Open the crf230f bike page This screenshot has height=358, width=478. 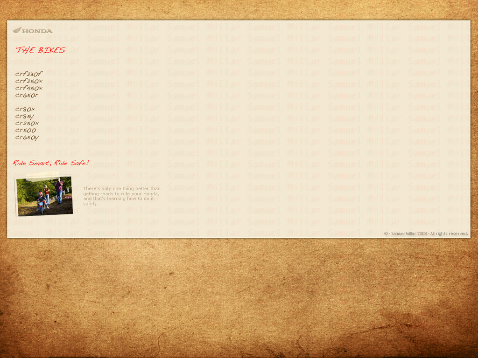click(x=28, y=74)
